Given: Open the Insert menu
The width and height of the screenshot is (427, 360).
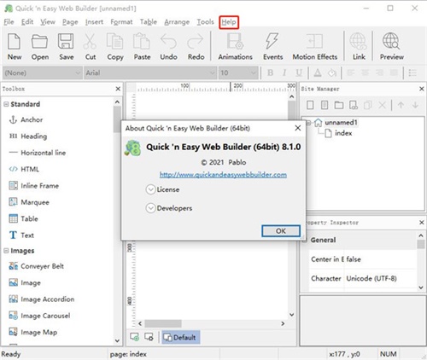Looking at the screenshot, I should 94,22.
